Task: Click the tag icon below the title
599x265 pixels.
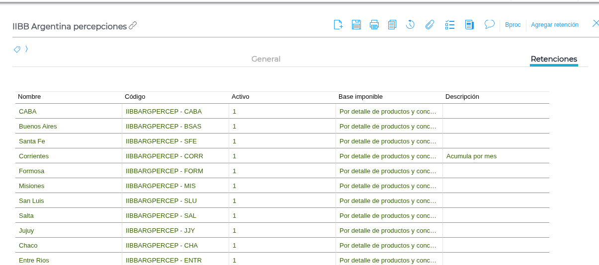Action: 17,49
